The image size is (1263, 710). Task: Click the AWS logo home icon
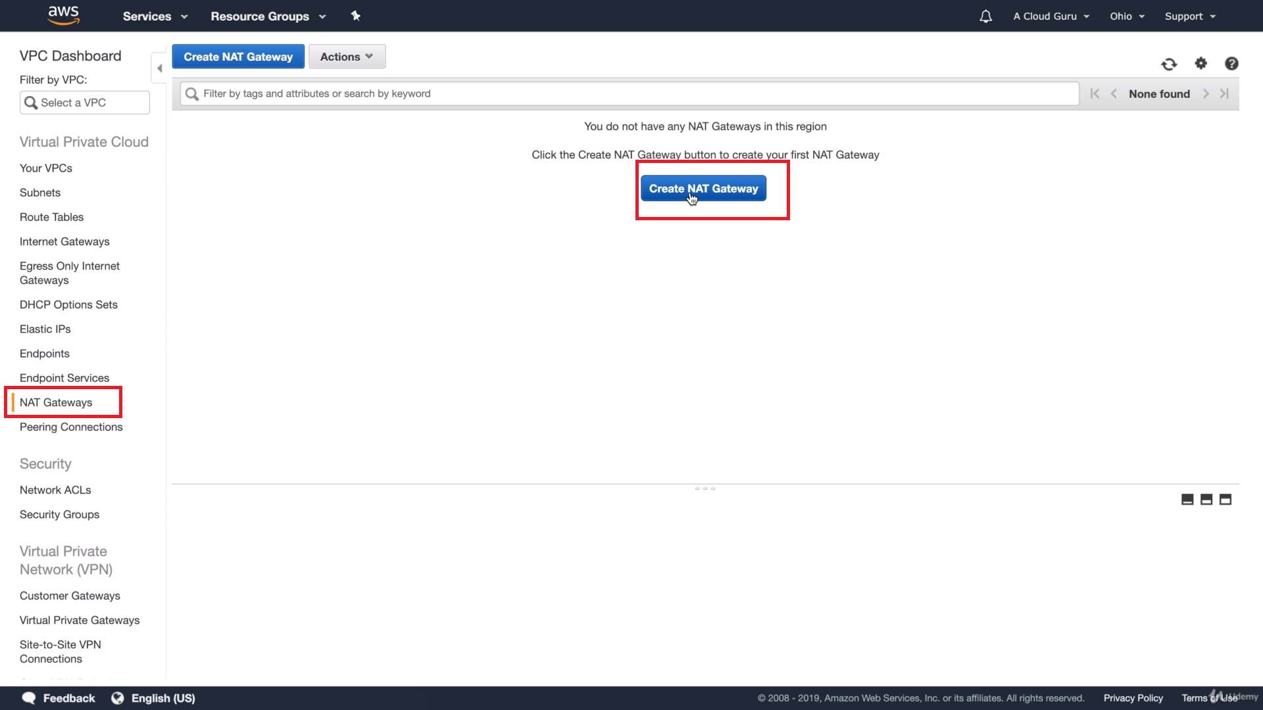click(63, 15)
